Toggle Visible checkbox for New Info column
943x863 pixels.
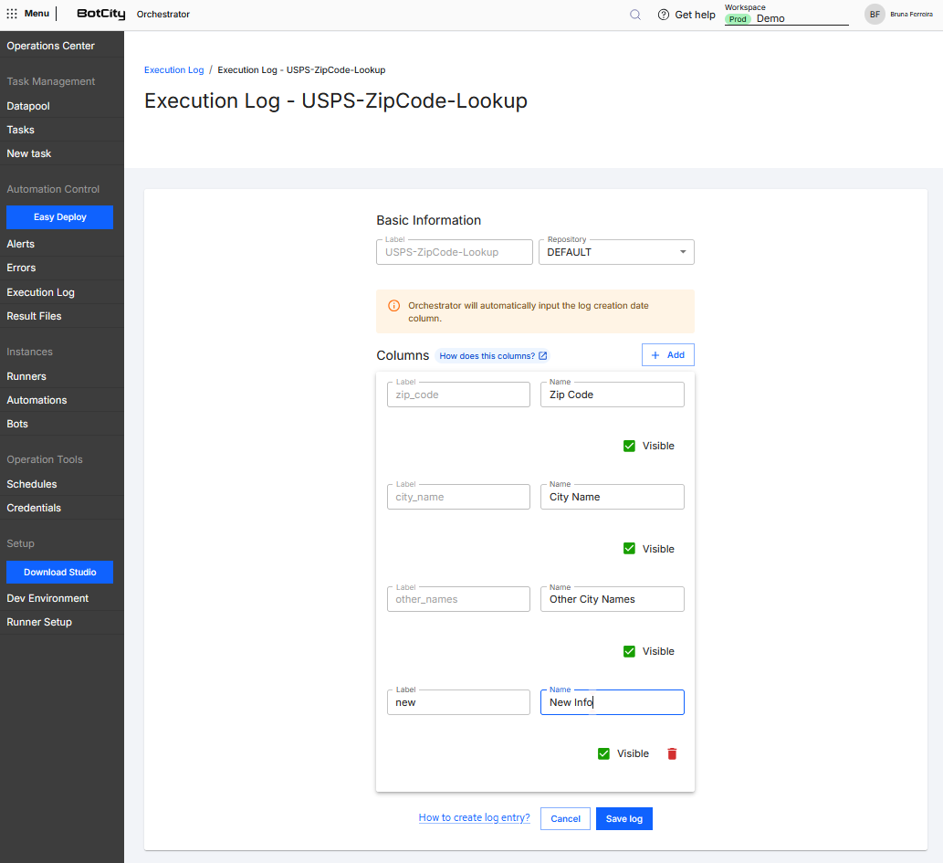point(603,753)
